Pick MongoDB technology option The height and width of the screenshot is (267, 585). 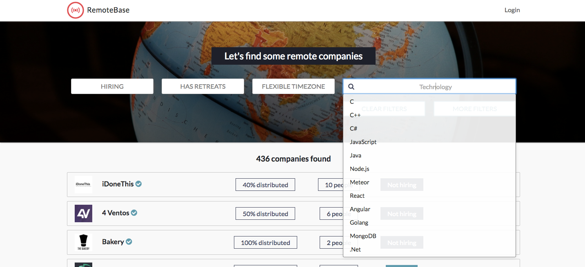pos(429,236)
